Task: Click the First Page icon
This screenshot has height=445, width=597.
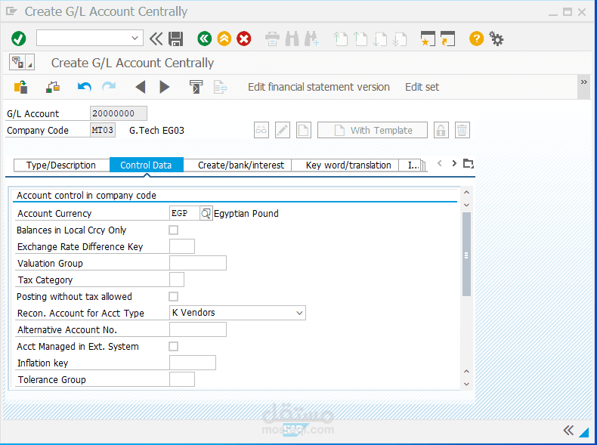Action: coord(340,39)
